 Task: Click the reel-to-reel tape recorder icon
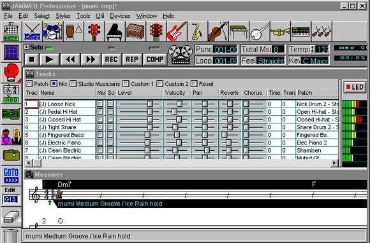(181, 55)
